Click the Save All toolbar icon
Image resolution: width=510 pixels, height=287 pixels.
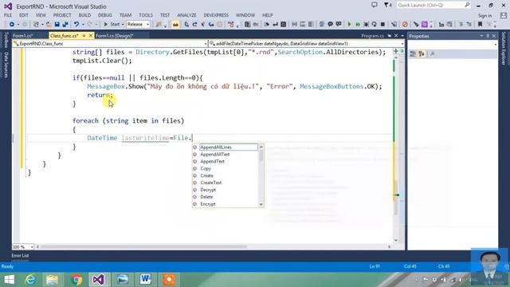point(65,25)
